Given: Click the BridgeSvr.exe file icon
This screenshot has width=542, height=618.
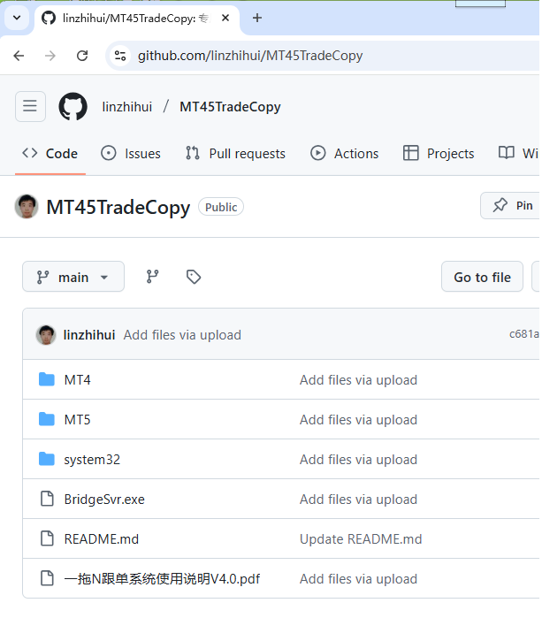Looking at the screenshot, I should (x=47, y=499).
